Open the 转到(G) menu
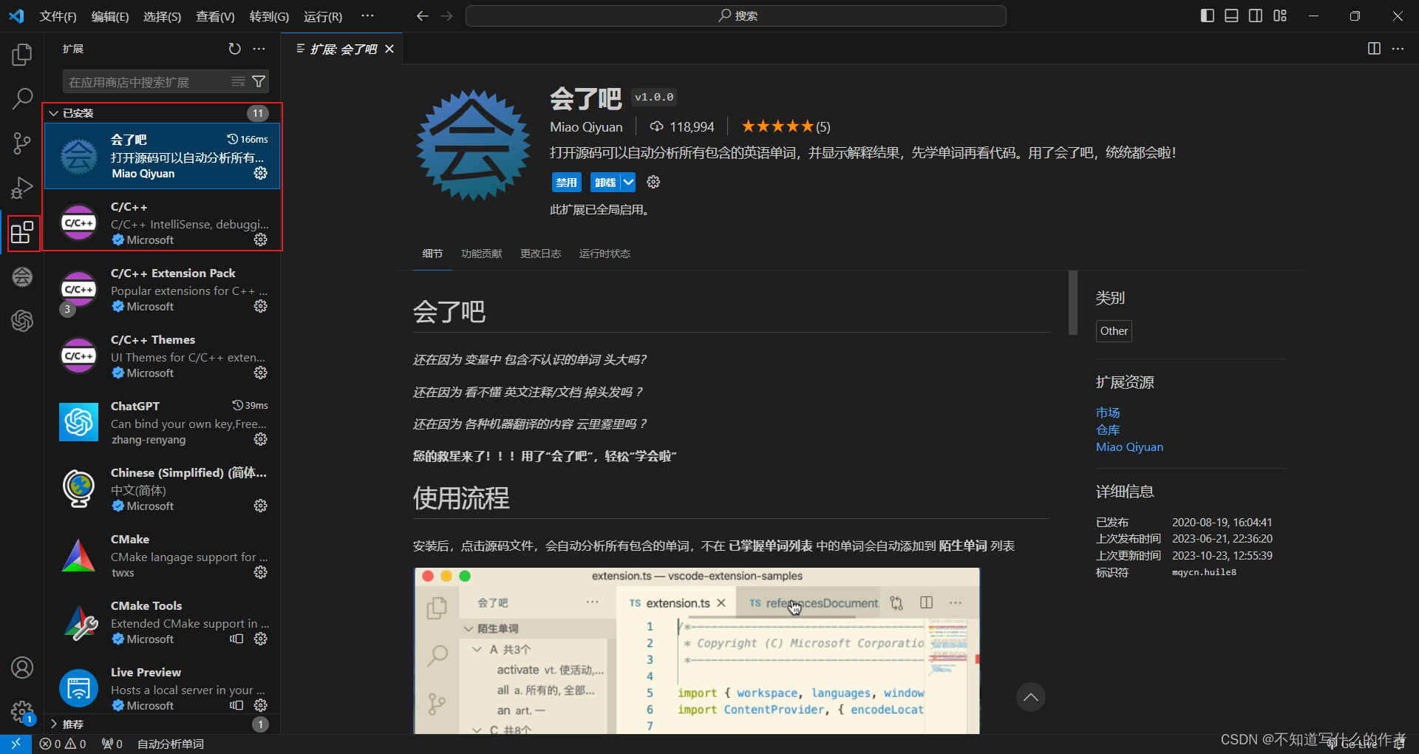The image size is (1419, 754). (x=269, y=16)
